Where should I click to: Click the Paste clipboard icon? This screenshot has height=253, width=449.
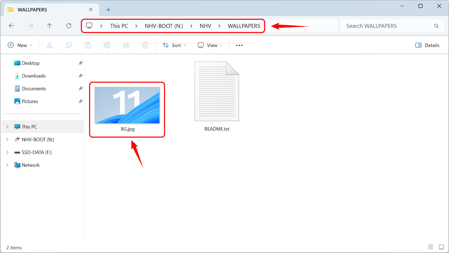88,45
